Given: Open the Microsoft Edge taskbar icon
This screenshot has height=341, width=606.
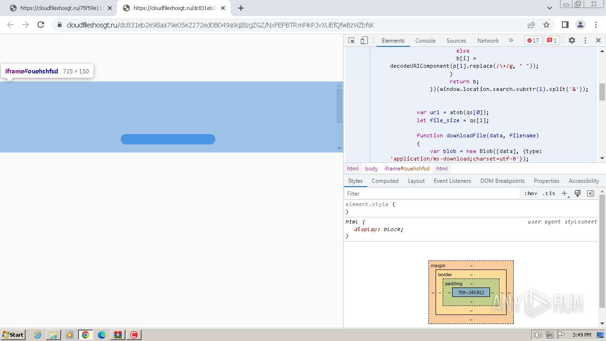Looking at the screenshot, I should [x=102, y=335].
